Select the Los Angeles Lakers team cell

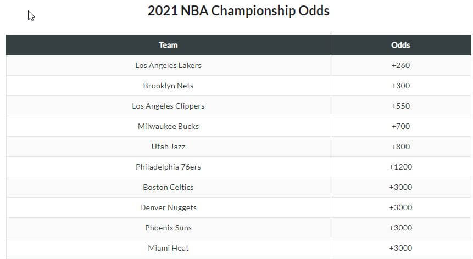pos(168,65)
